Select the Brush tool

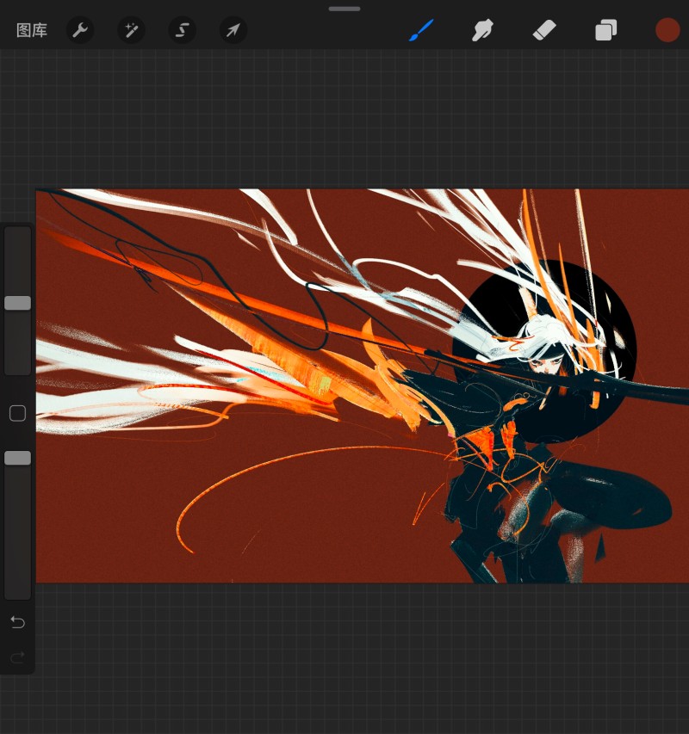click(421, 31)
